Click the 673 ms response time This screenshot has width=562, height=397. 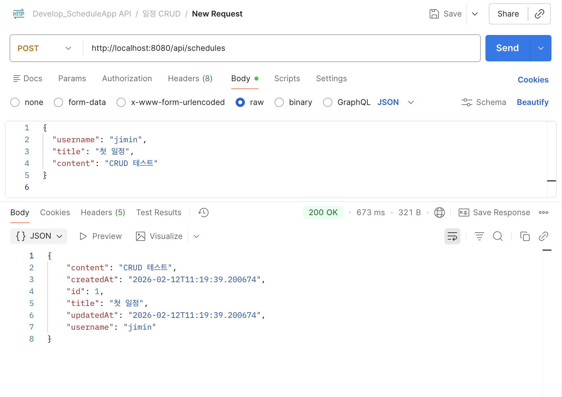(x=371, y=213)
